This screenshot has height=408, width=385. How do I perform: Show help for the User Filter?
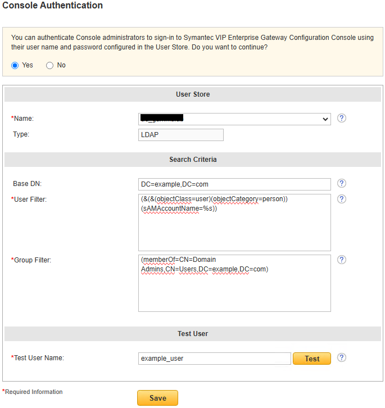pyautogui.click(x=342, y=199)
